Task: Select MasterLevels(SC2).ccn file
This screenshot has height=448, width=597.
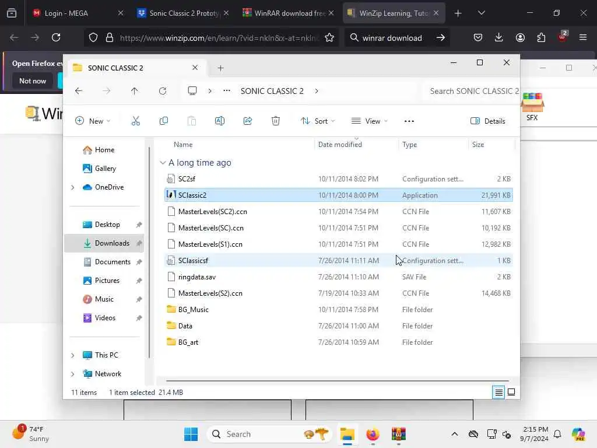Action: pyautogui.click(x=339, y=212)
